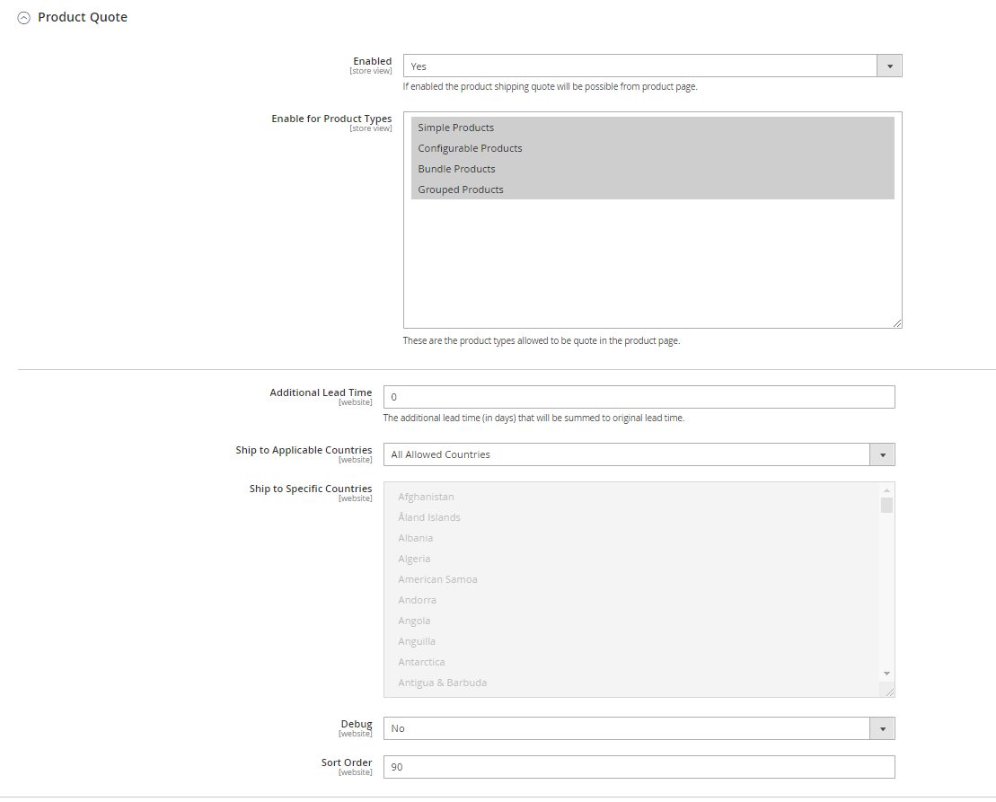Click the countries list scrollbar thumb
Screen dimensions: 996x802
tap(886, 506)
